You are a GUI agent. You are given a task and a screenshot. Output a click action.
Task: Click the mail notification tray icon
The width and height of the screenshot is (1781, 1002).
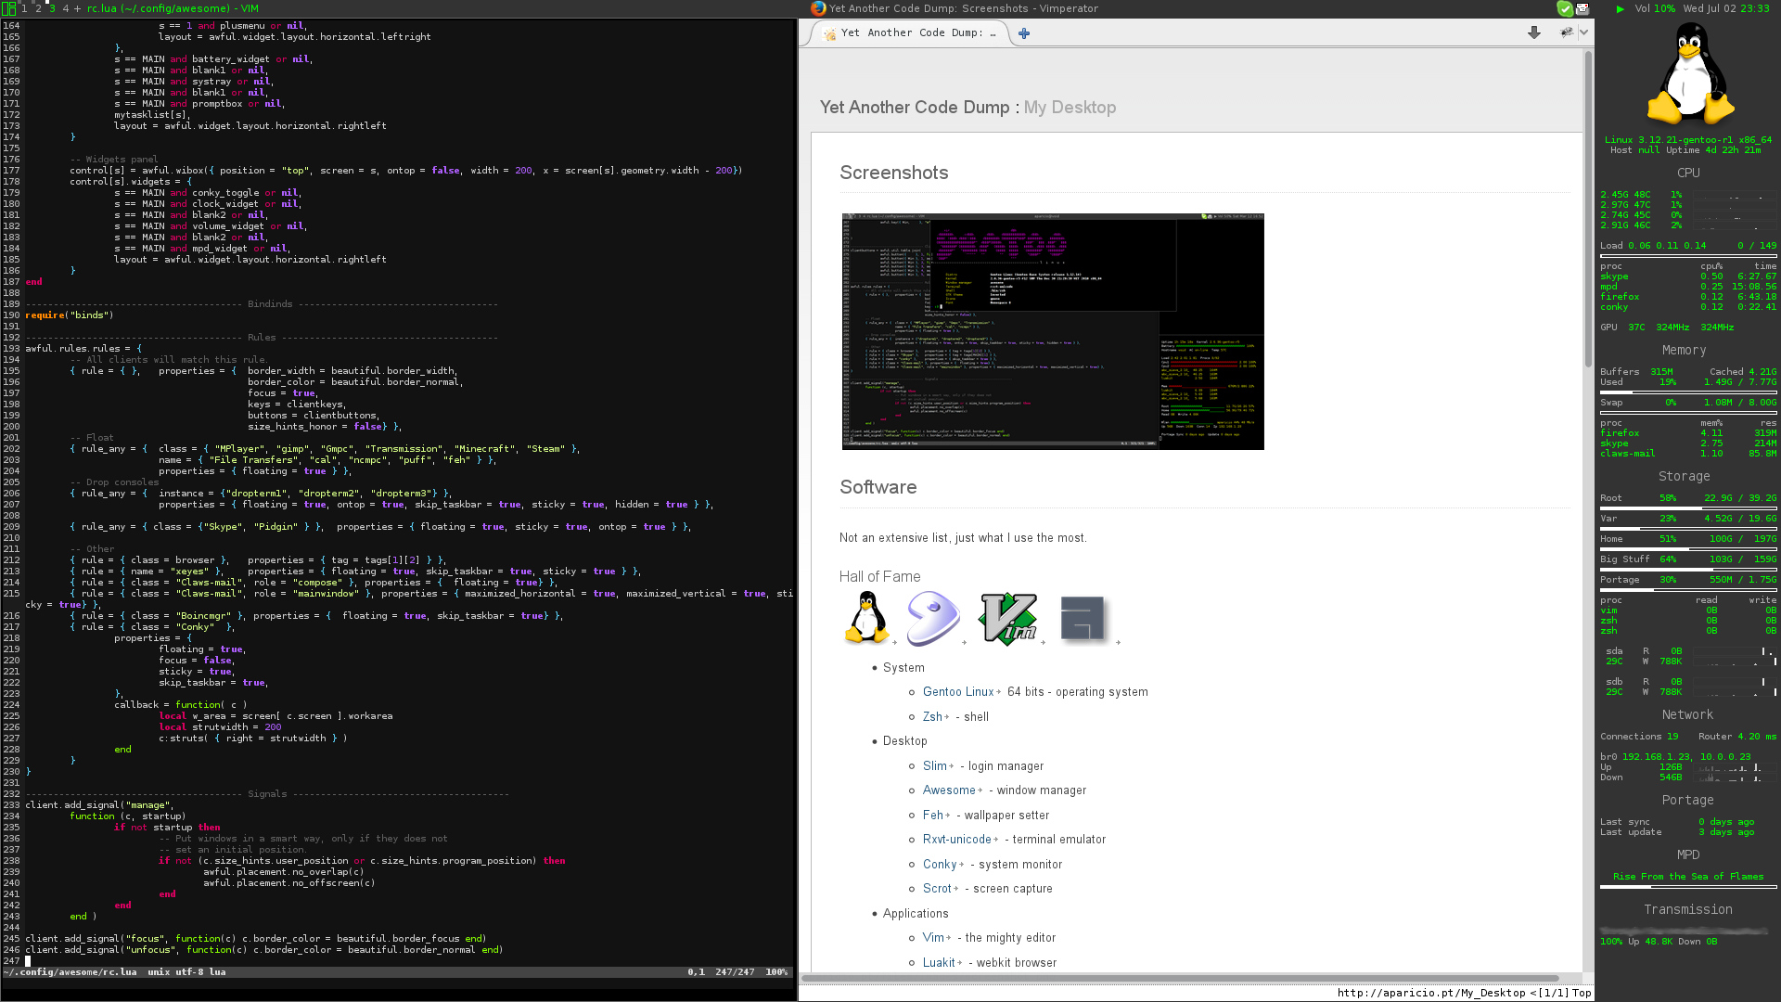click(1582, 8)
